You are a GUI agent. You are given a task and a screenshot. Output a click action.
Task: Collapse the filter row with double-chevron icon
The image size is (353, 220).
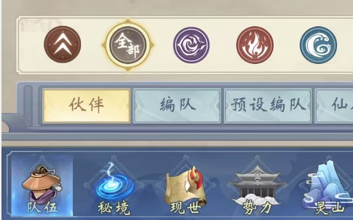62,44
